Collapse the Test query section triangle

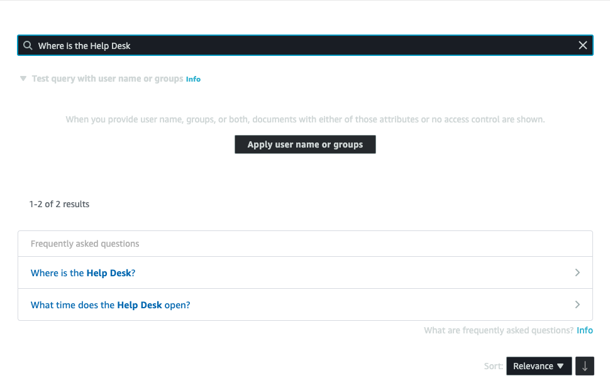pos(23,79)
